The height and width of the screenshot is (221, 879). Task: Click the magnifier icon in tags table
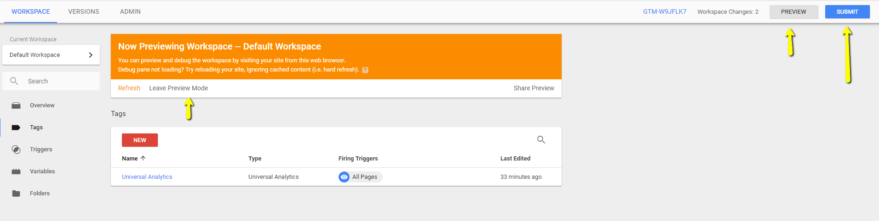pos(541,140)
